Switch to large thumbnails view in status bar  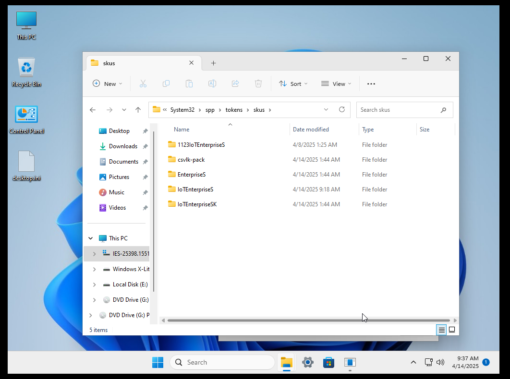click(452, 330)
